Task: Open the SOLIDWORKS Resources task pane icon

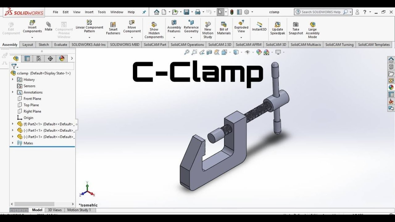Action: tap(391, 60)
